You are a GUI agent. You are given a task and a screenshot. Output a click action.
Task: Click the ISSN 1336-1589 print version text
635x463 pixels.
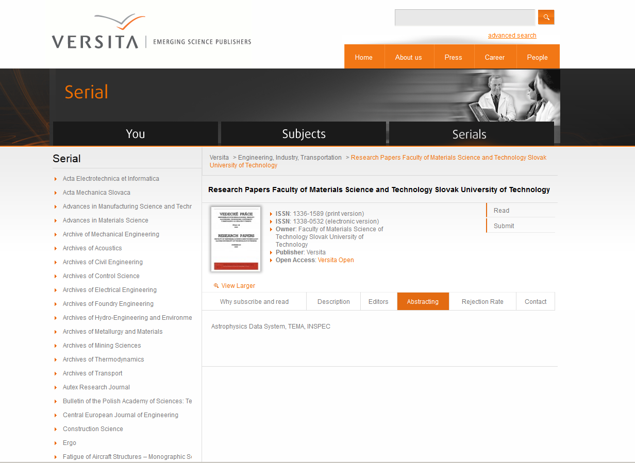[x=320, y=214]
